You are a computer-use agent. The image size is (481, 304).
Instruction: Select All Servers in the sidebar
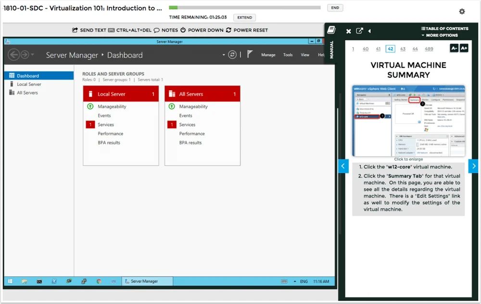coord(39,93)
